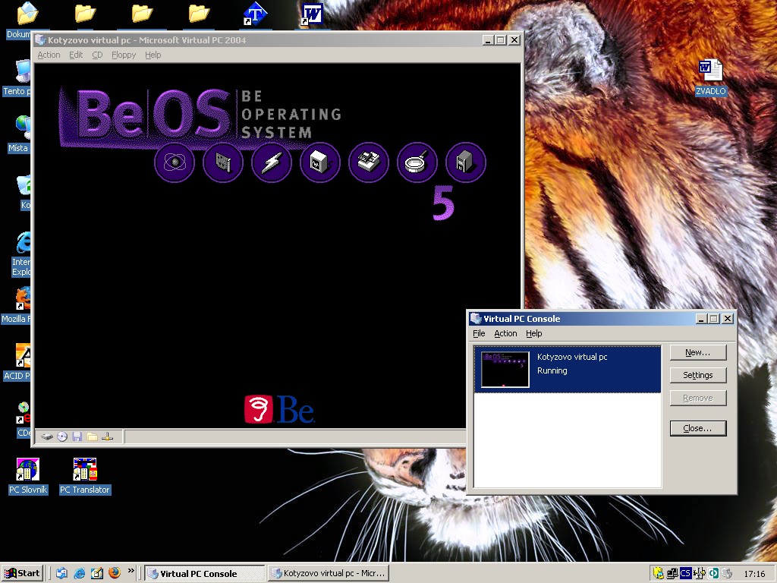Select the PC Translator desktop shortcut
The width and height of the screenshot is (777, 583).
[x=85, y=477]
